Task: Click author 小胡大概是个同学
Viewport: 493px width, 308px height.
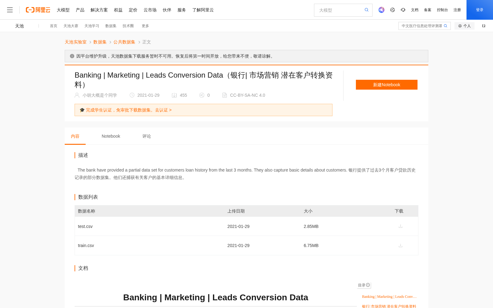Action: 100,95
